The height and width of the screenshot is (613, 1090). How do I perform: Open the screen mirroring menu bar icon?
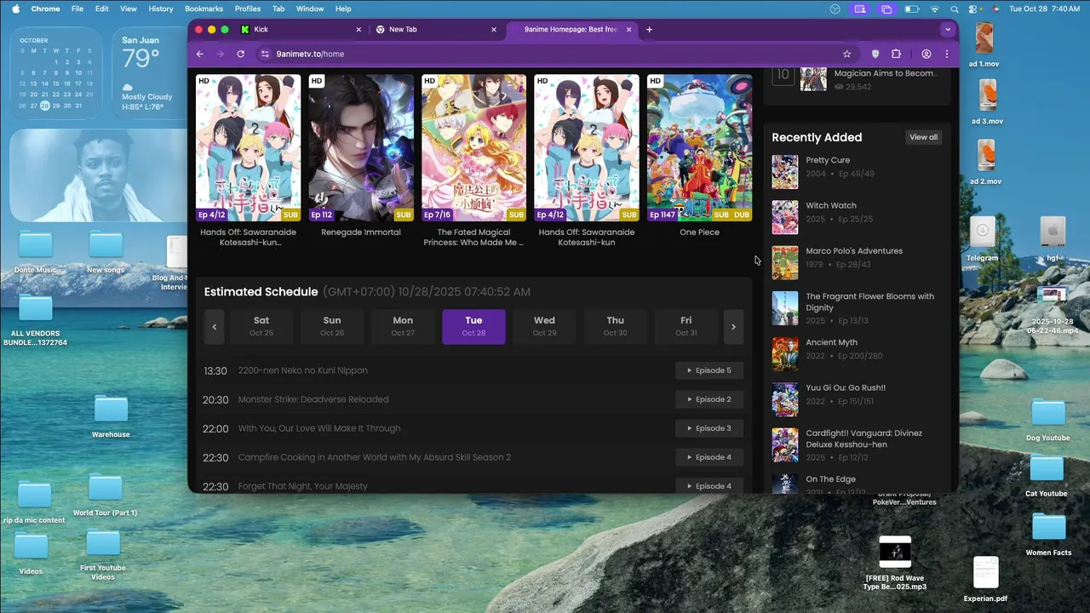point(886,9)
